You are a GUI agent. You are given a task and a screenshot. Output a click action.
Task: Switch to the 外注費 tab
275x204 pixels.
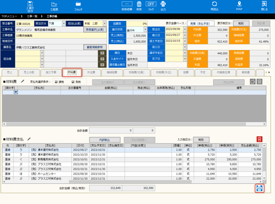point(91,73)
